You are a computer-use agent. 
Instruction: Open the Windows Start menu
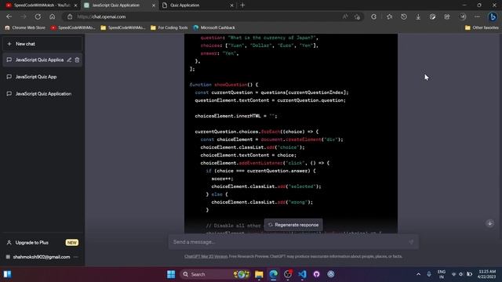(171, 274)
